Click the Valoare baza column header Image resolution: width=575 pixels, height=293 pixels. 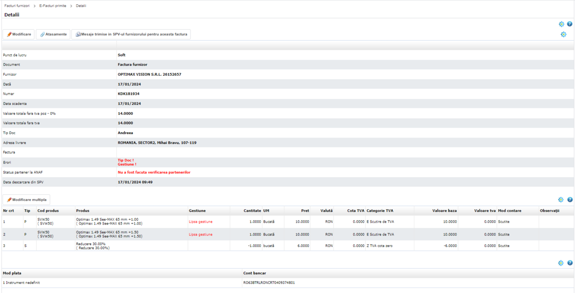(x=444, y=211)
